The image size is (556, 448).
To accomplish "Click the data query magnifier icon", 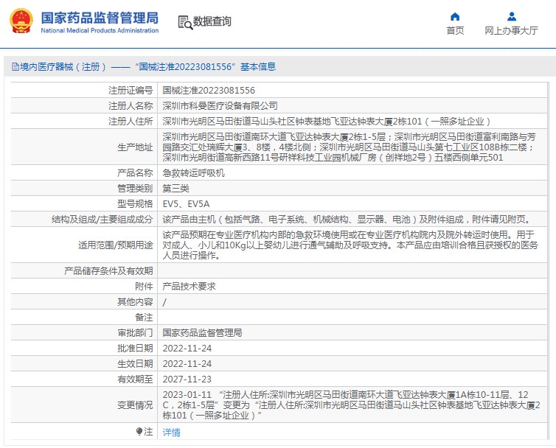I will pos(185,22).
